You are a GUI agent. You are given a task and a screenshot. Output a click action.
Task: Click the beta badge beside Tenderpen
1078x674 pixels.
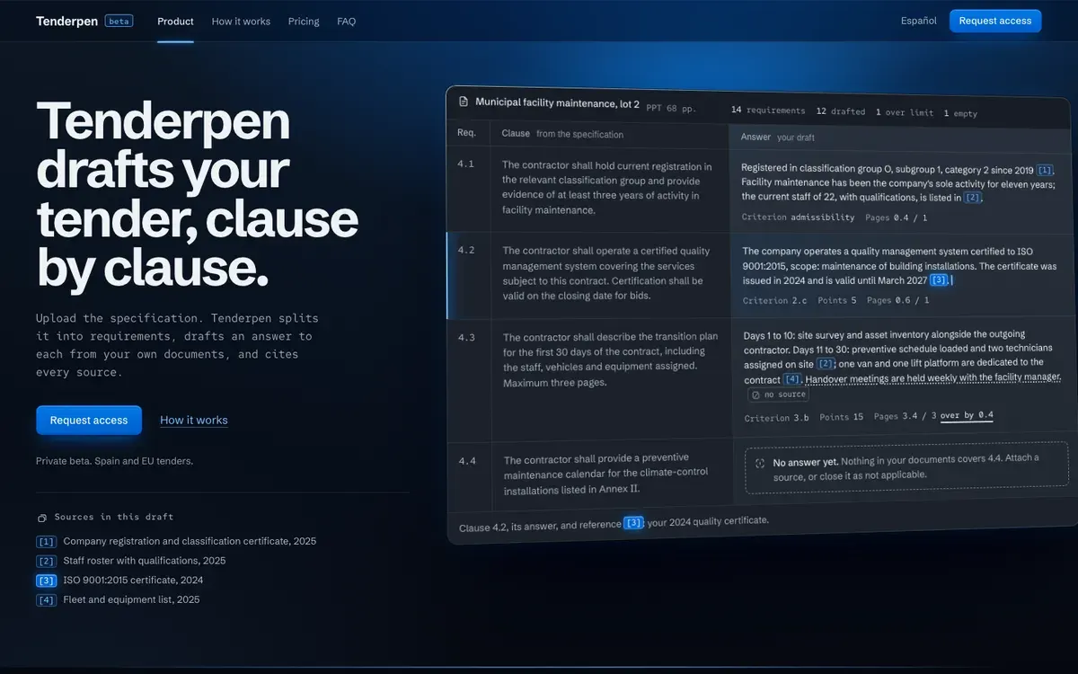119,21
